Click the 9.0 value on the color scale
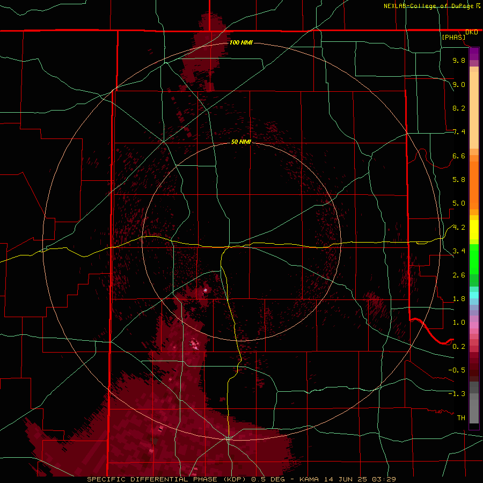This screenshot has width=483, height=483. pos(459,84)
